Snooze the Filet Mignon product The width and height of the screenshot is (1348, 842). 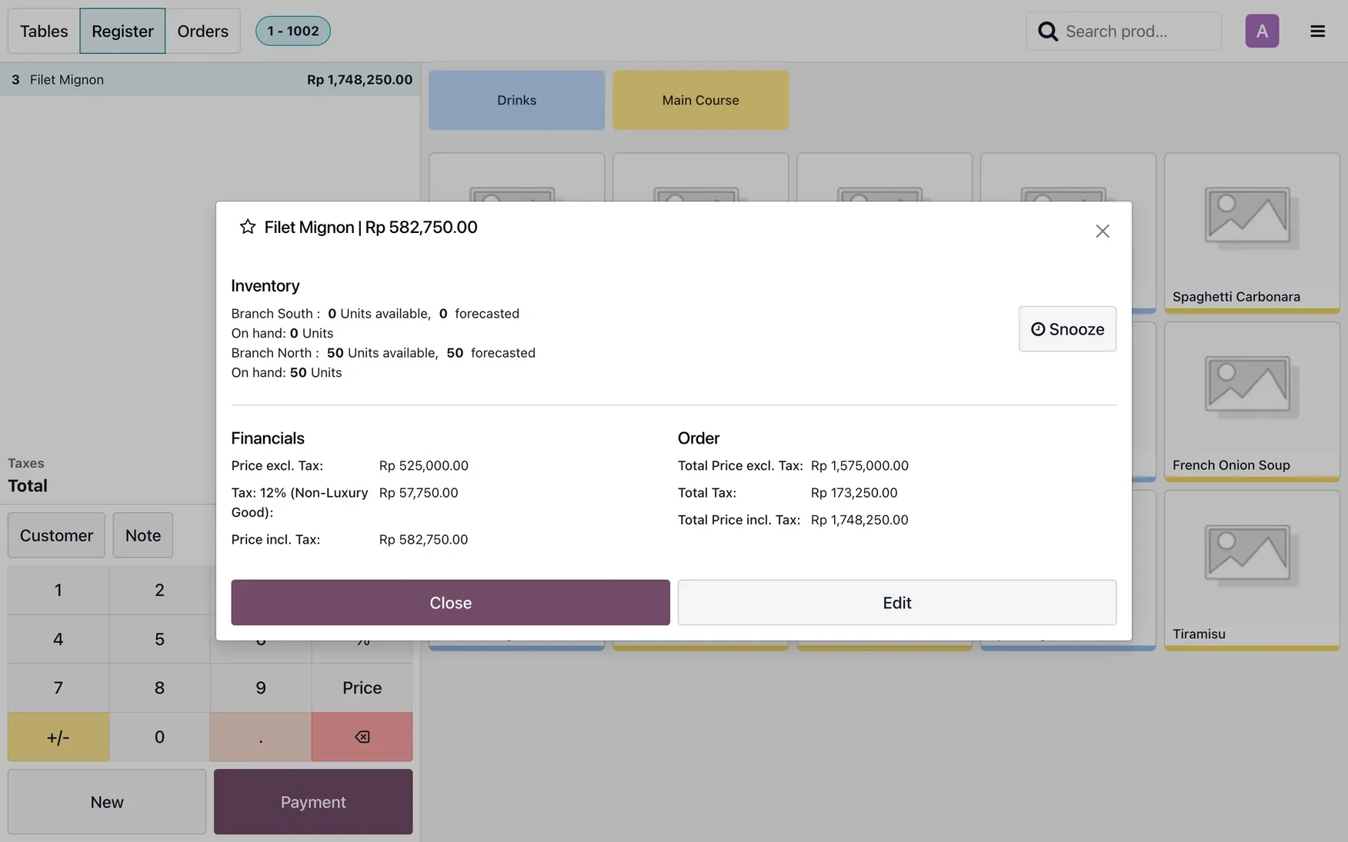[x=1067, y=329]
